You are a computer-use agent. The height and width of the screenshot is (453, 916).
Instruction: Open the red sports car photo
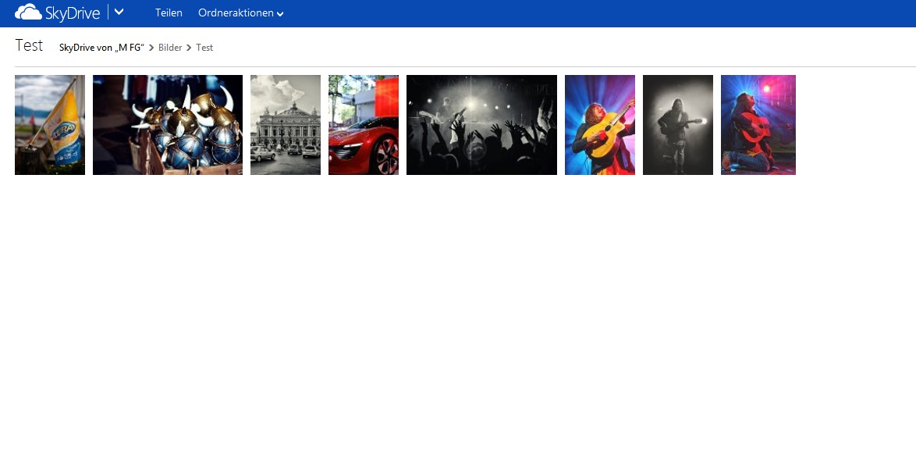(364, 125)
